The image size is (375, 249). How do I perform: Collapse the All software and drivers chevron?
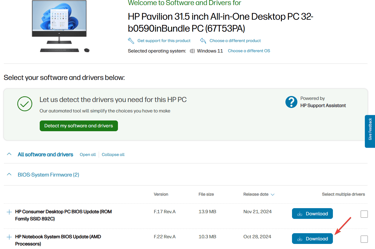click(x=9, y=154)
